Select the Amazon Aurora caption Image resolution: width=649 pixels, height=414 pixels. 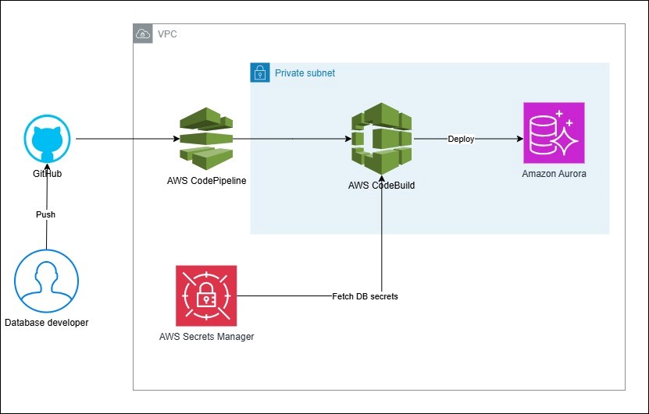(554, 174)
